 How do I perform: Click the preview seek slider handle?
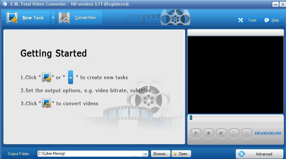point(191,118)
